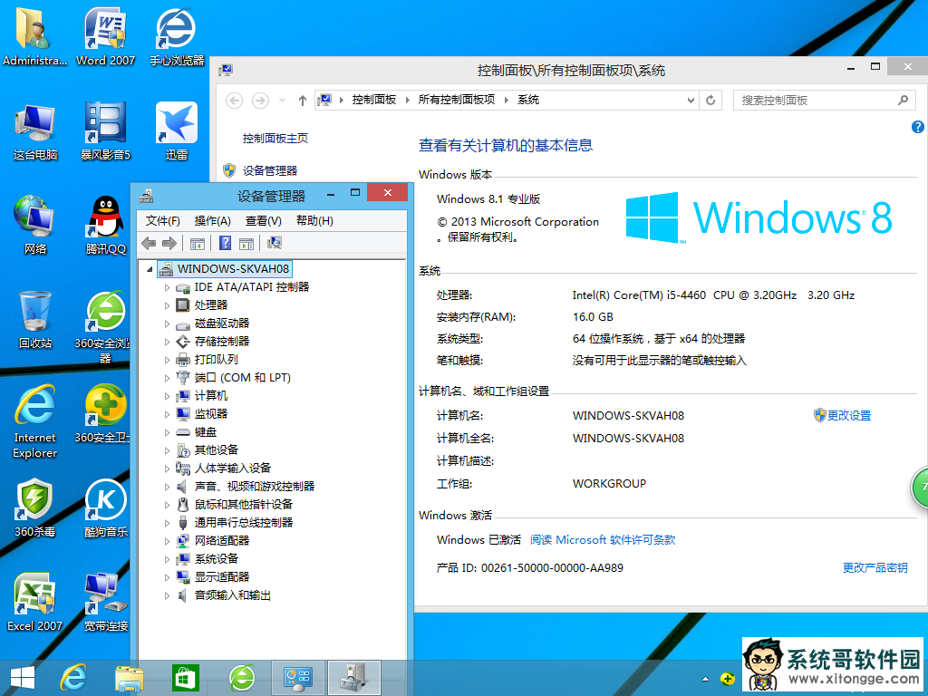Click the Windows Start button on taskbar
Image resolution: width=928 pixels, height=696 pixels.
point(22,678)
